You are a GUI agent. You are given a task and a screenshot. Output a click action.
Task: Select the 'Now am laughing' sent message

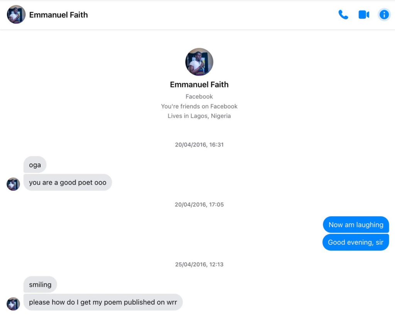click(356, 225)
